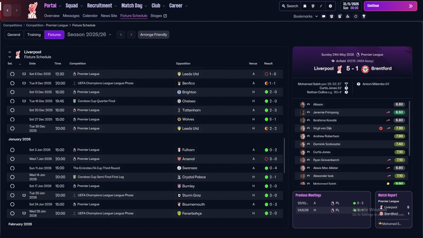Select the Chelsea Carabao Cup fixture radio
Viewport: 423px width, 238px height.
tap(12, 101)
